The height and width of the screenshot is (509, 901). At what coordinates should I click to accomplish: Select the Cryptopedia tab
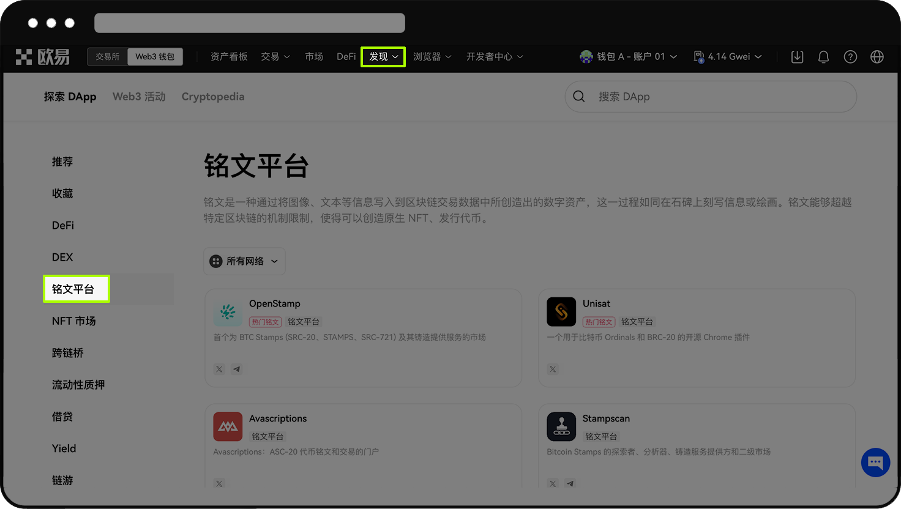click(x=213, y=97)
